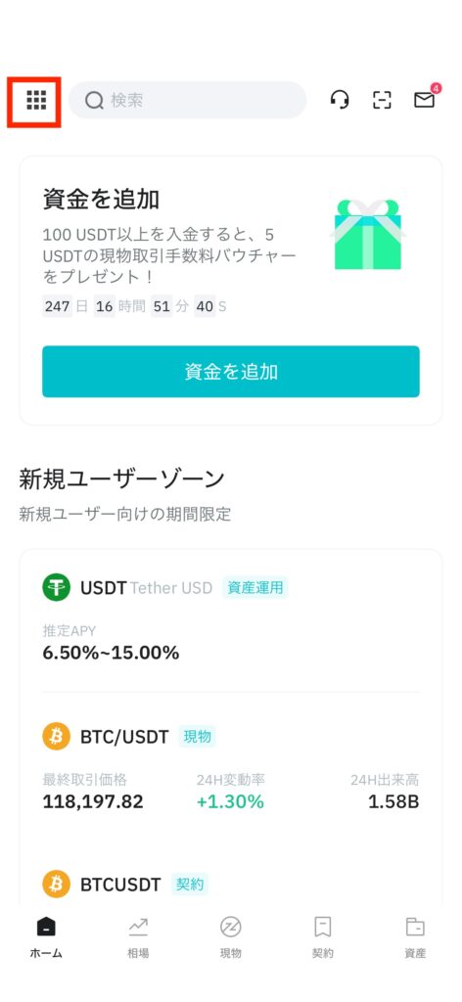The height and width of the screenshot is (1002, 462).
Task: Tap the 新規ユーザーゾーン heading
Action: click(122, 478)
